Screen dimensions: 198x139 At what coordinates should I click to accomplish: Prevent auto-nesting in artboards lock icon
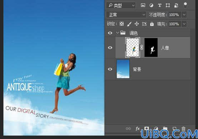[x=144, y=24]
